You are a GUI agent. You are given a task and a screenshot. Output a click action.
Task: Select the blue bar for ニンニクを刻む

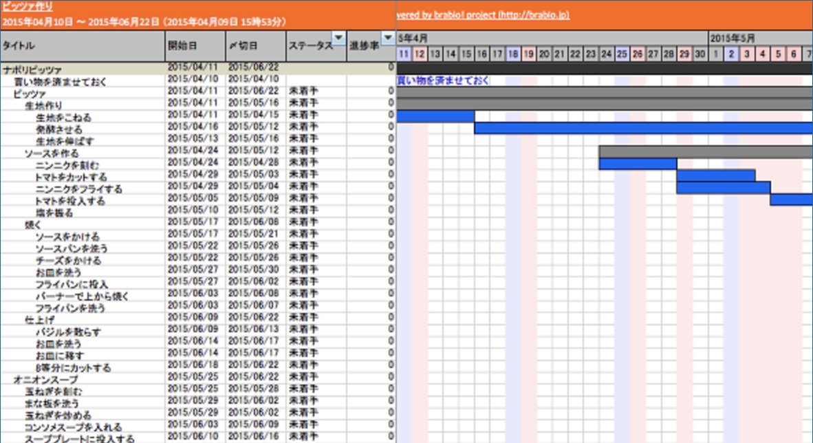click(x=638, y=164)
